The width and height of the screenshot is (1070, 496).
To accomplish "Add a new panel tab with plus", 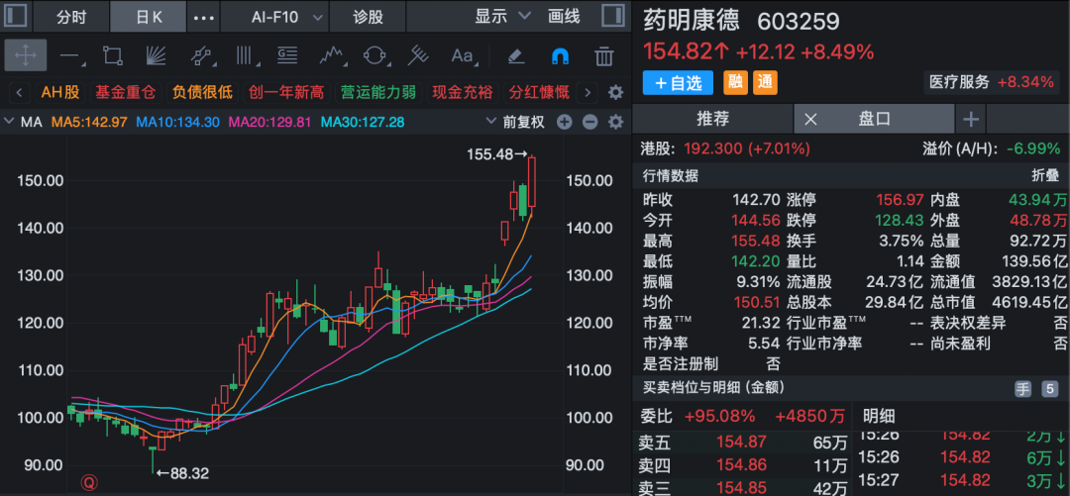I will tap(970, 120).
